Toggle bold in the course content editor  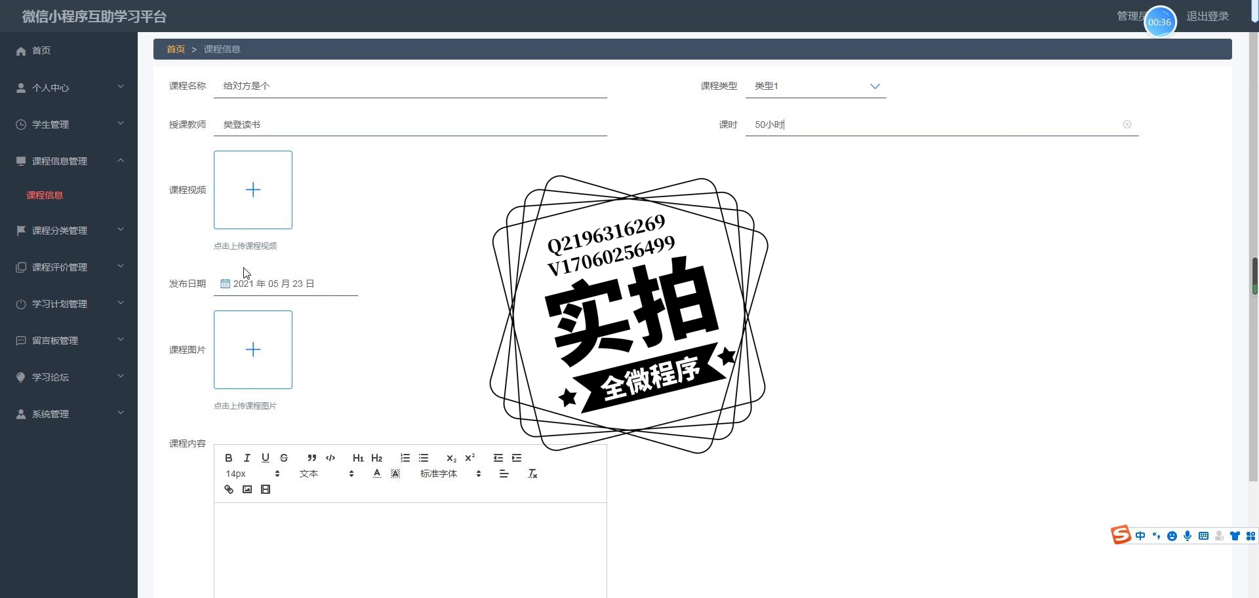(229, 458)
